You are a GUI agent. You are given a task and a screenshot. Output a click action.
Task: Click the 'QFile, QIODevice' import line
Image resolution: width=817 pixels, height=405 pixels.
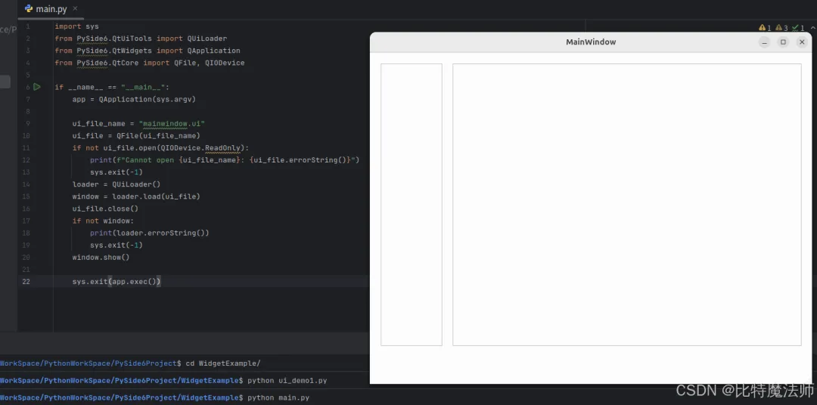[150, 63]
